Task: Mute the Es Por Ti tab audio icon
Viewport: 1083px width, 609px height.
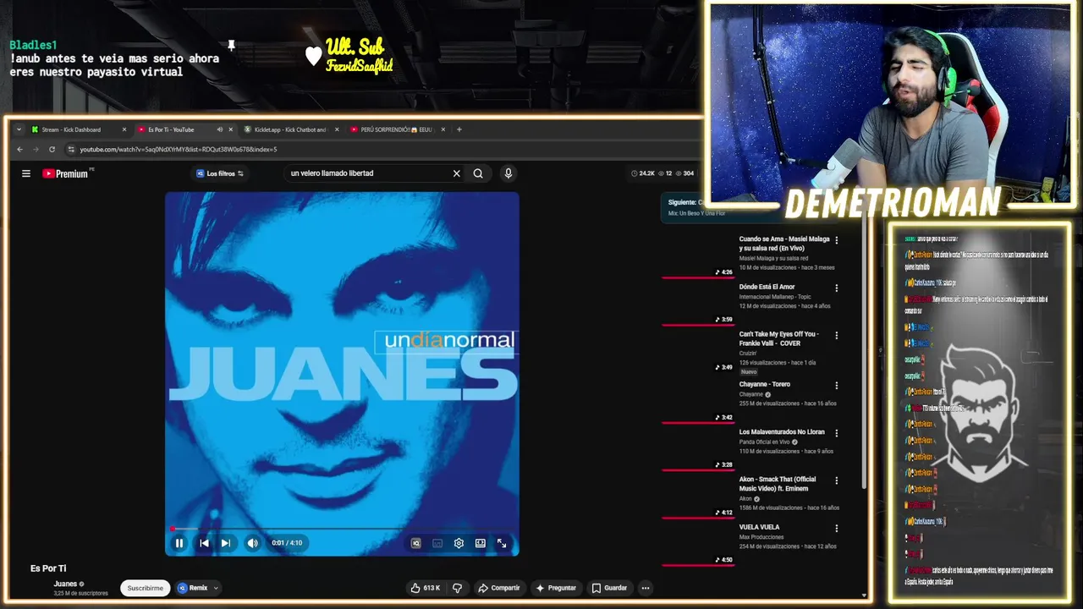Action: click(x=219, y=129)
